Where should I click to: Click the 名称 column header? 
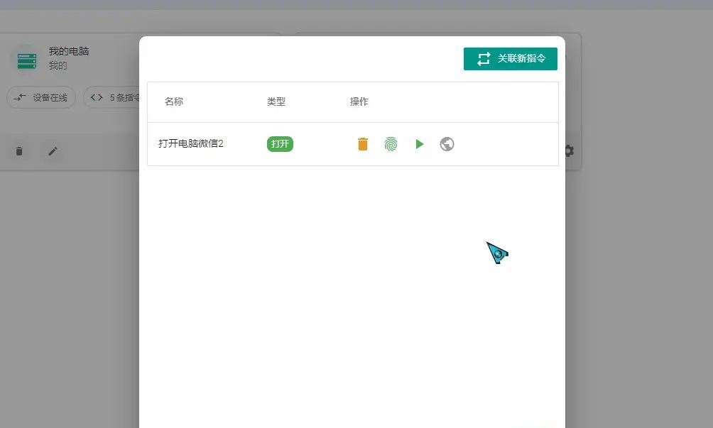[175, 101]
